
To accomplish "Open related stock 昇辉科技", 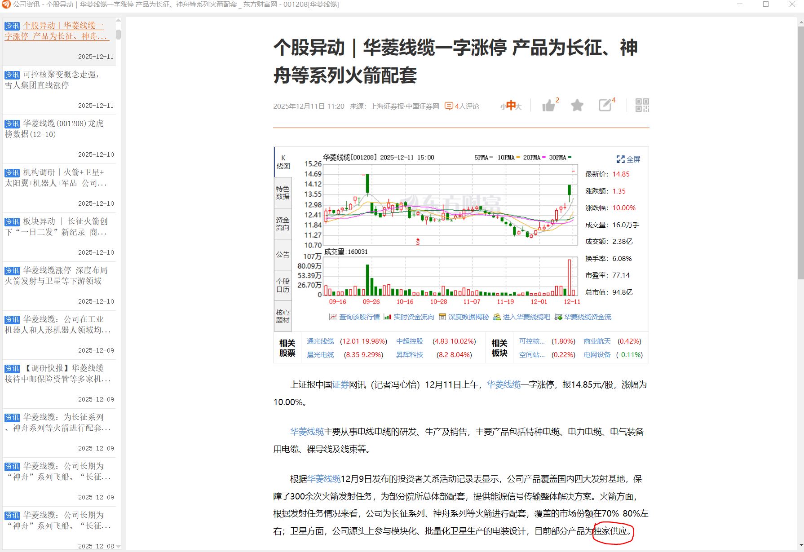I will 410,355.
